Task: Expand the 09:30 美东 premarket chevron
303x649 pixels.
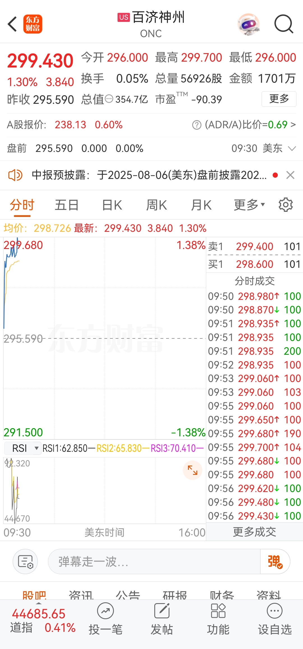Action: click(292, 149)
